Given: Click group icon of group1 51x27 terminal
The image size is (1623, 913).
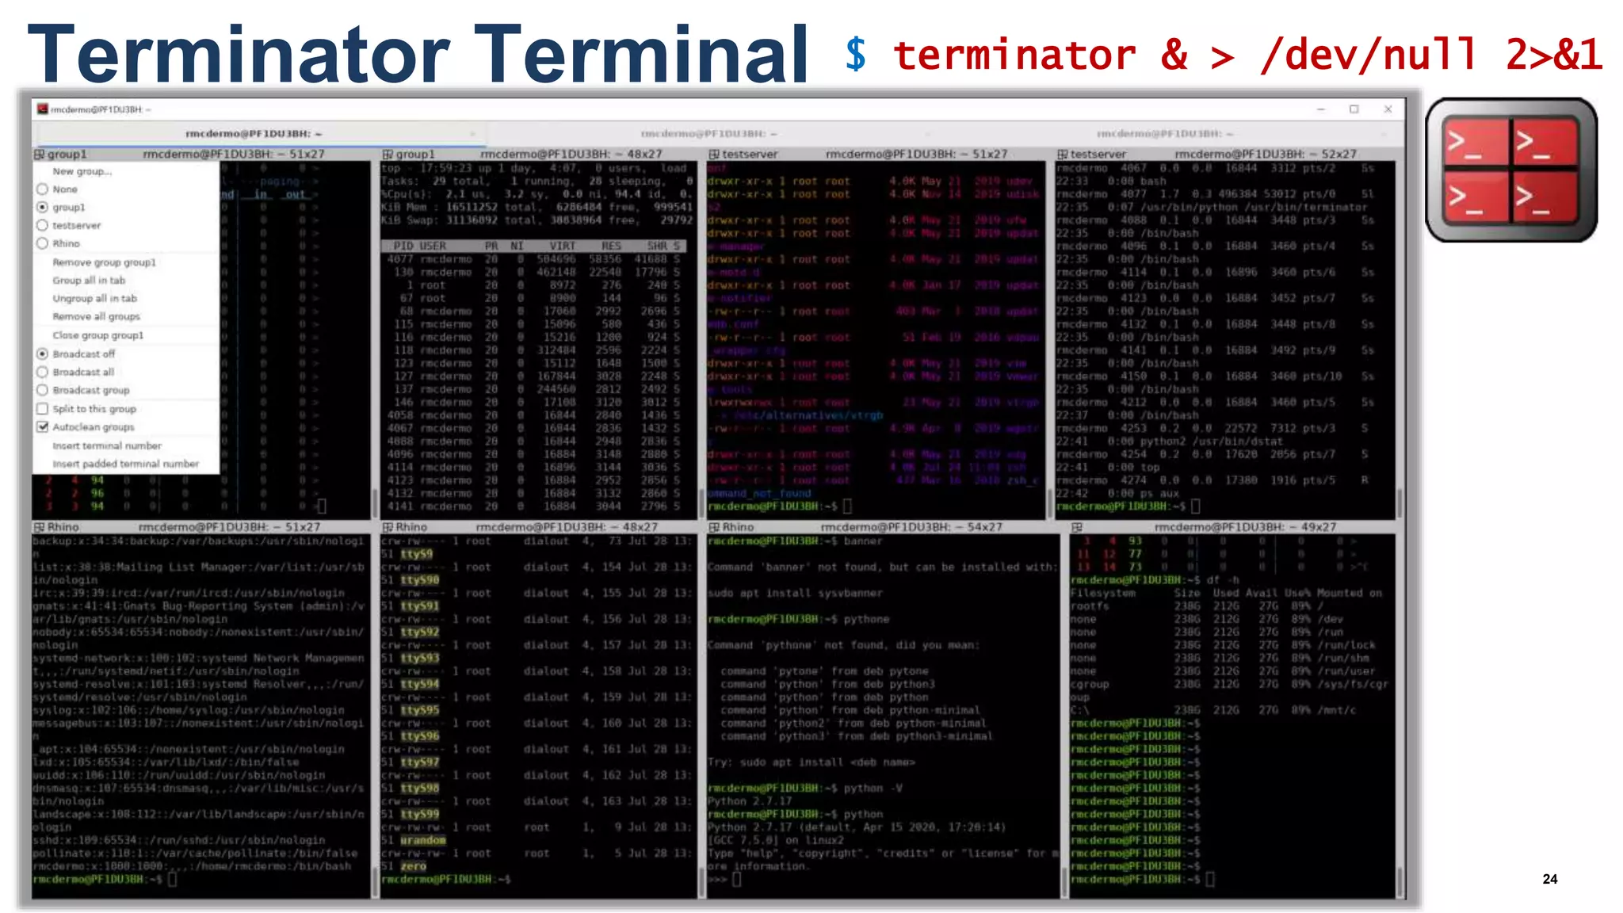Looking at the screenshot, I should tap(40, 155).
